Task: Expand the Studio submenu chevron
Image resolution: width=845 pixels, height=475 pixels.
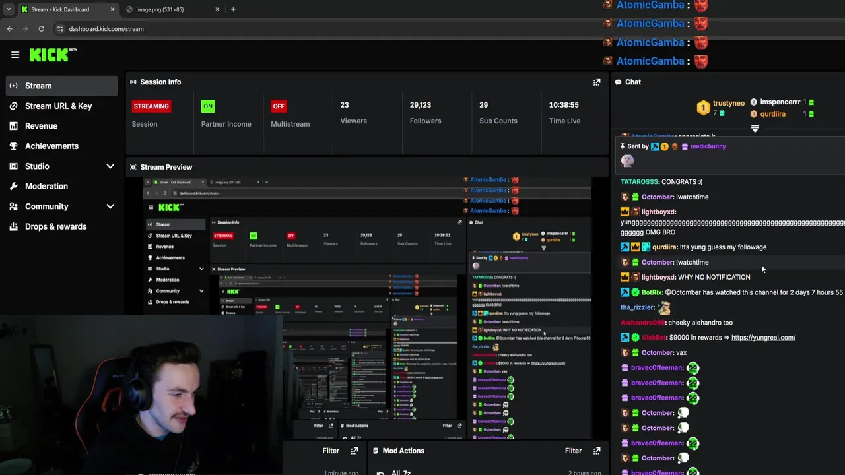Action: pyautogui.click(x=110, y=166)
